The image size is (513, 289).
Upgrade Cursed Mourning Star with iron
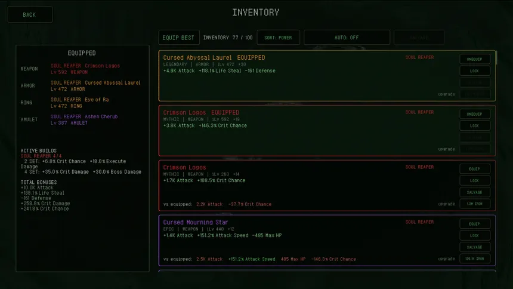point(474,259)
